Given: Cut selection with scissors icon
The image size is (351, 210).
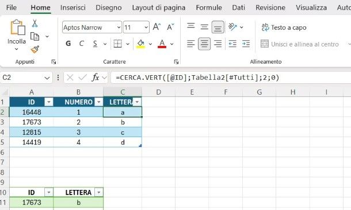Looking at the screenshot, I should coord(35,24).
